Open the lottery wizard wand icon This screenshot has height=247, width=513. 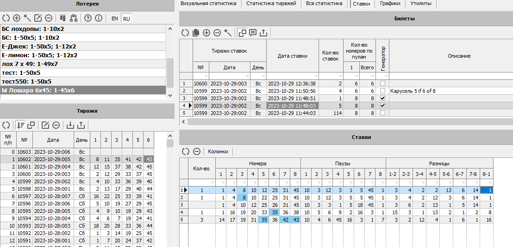tap(27, 18)
